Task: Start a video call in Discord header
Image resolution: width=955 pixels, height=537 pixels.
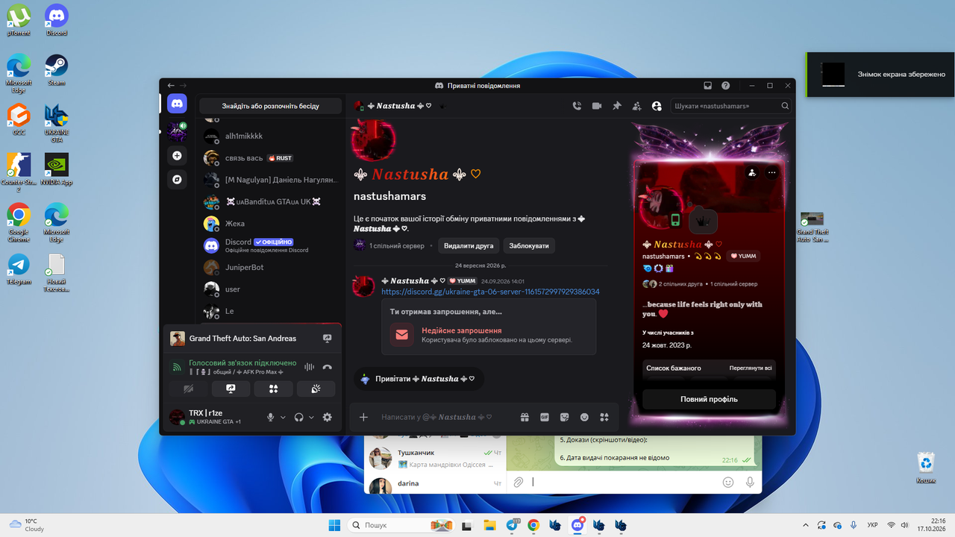Action: pos(597,106)
